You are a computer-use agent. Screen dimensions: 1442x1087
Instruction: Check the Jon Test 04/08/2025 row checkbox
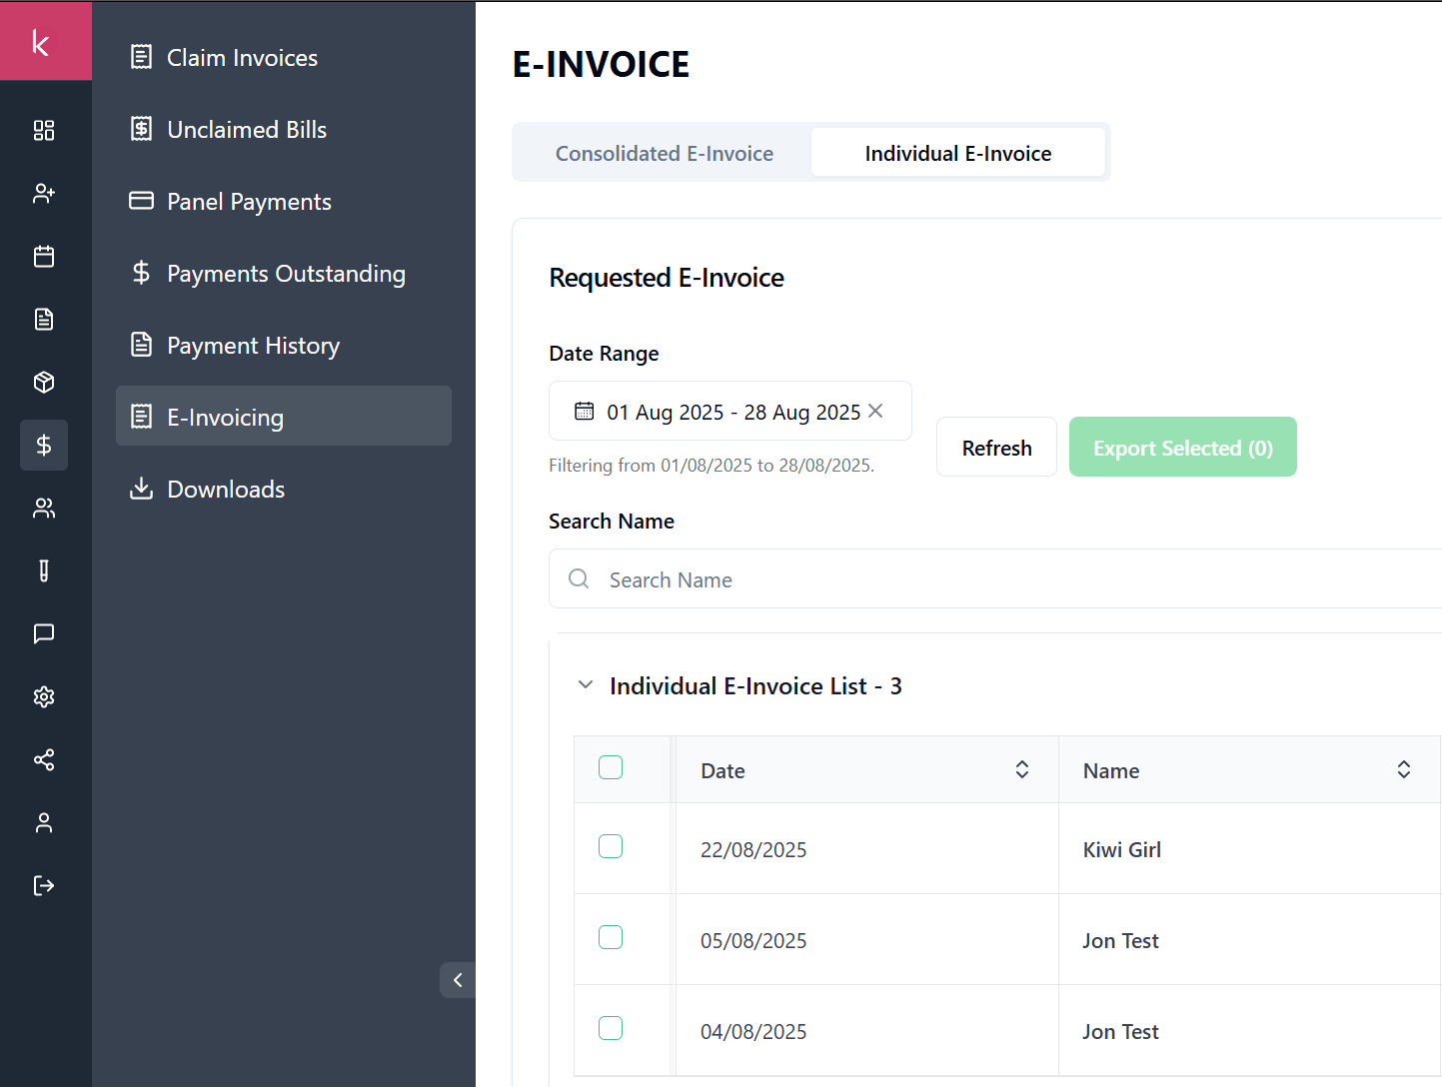click(611, 1028)
